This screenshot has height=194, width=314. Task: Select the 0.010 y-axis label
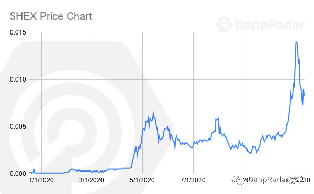tap(18, 79)
